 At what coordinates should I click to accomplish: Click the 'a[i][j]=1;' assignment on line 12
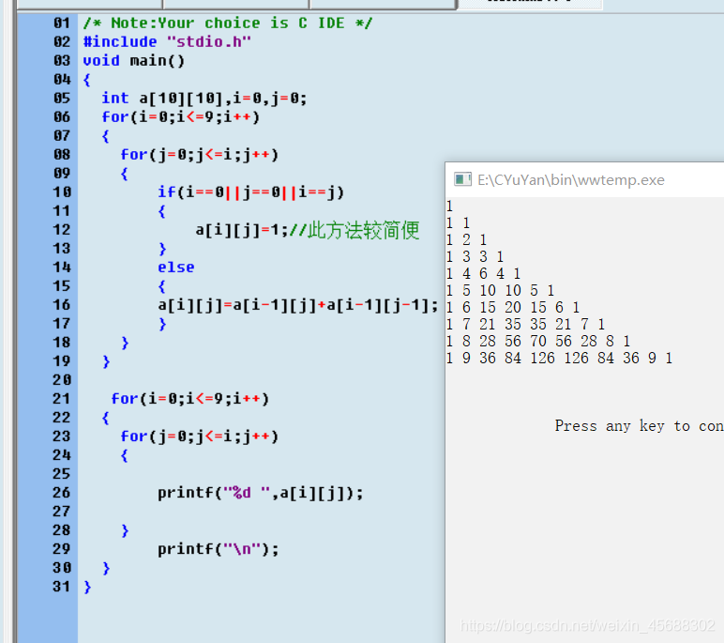point(242,230)
